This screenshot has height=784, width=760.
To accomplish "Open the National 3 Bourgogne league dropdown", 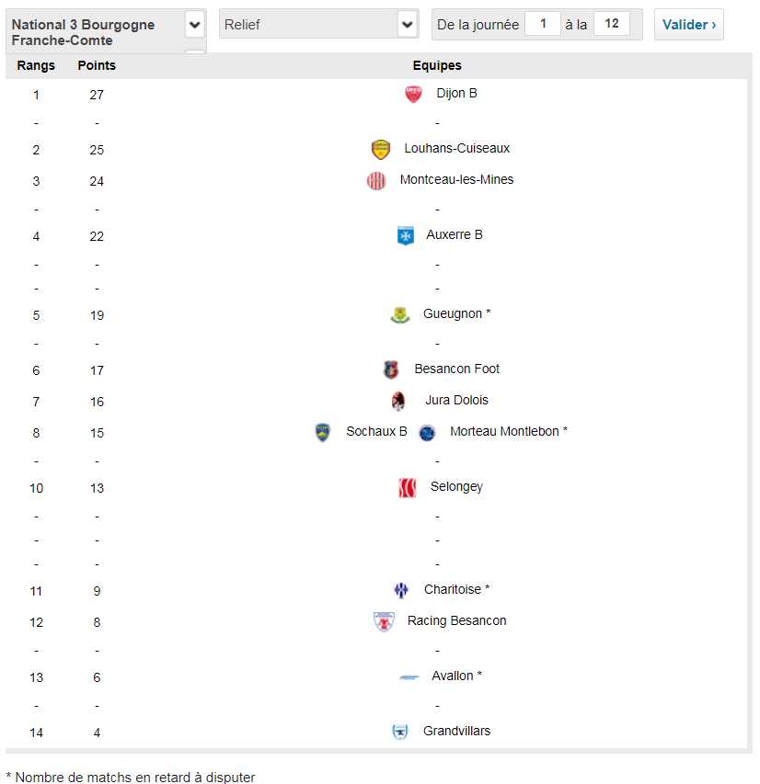I will pyautogui.click(x=194, y=24).
